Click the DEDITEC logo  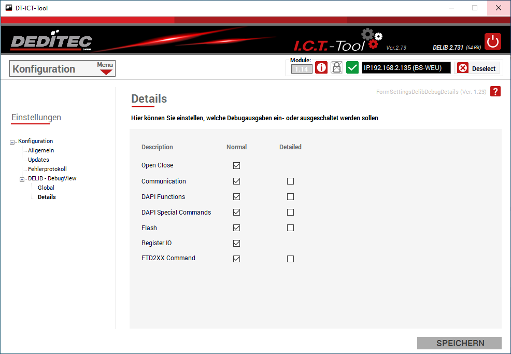coord(51,43)
